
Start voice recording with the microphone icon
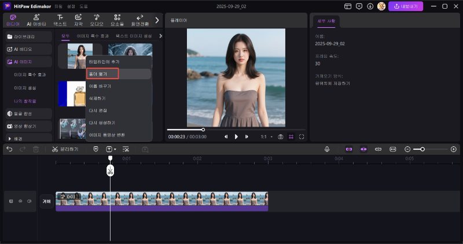[x=327, y=149]
